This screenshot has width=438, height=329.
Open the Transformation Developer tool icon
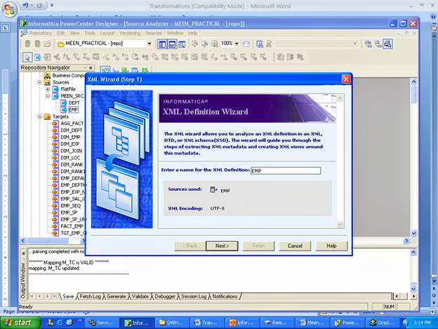125,70
